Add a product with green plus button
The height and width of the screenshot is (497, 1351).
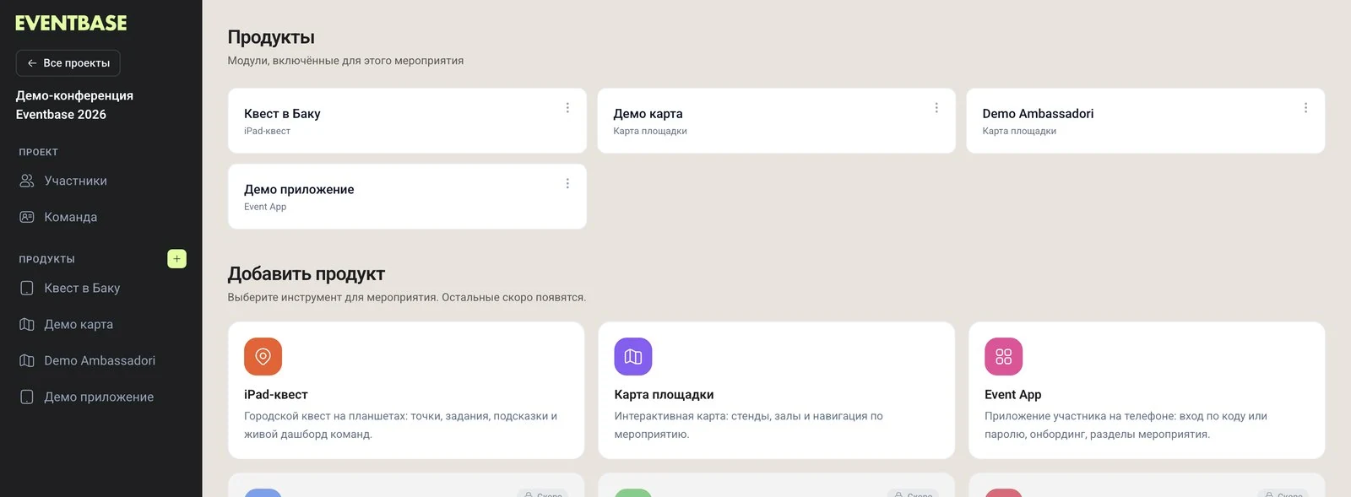pos(176,259)
